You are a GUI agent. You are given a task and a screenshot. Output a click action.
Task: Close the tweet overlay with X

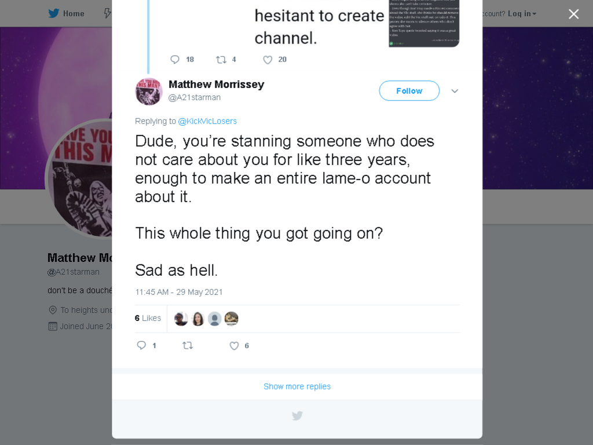tap(574, 14)
